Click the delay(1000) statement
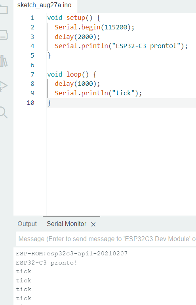 (x=77, y=84)
